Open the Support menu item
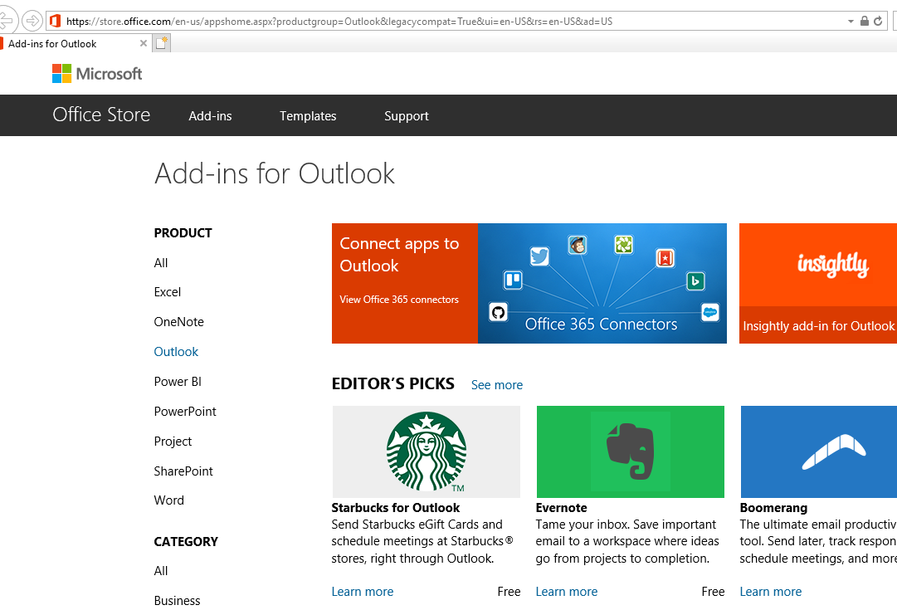The height and width of the screenshot is (610, 897). click(407, 116)
